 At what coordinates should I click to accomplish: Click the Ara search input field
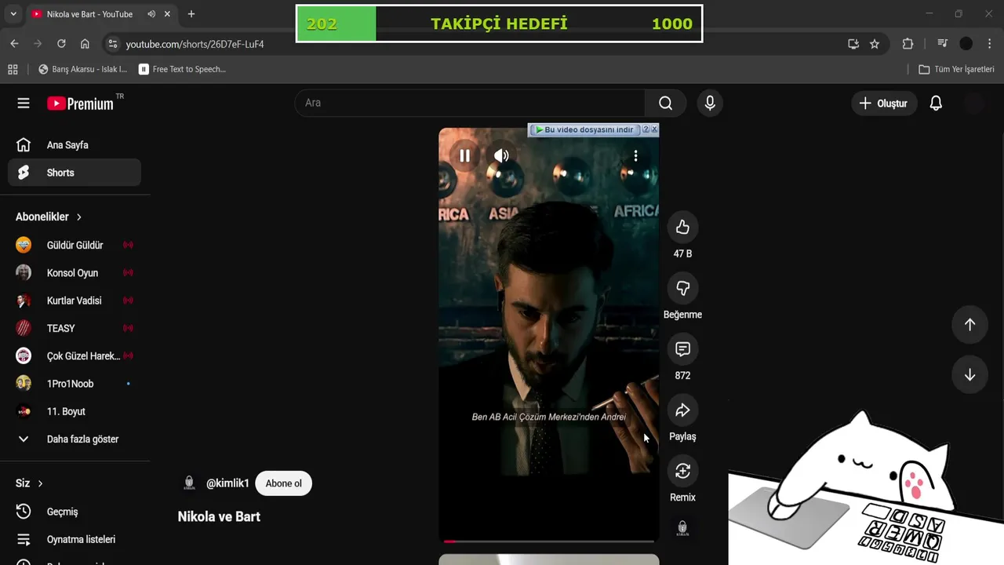click(471, 103)
